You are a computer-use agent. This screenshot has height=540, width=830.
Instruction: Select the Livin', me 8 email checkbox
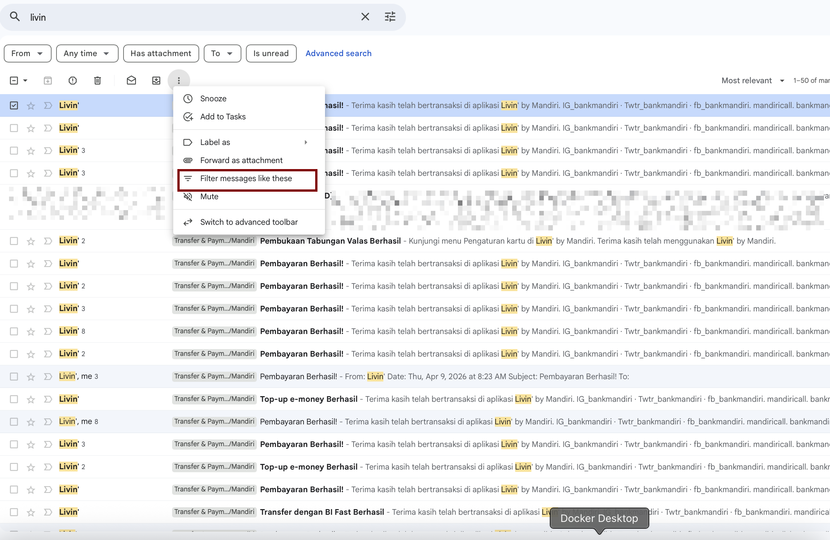click(14, 422)
